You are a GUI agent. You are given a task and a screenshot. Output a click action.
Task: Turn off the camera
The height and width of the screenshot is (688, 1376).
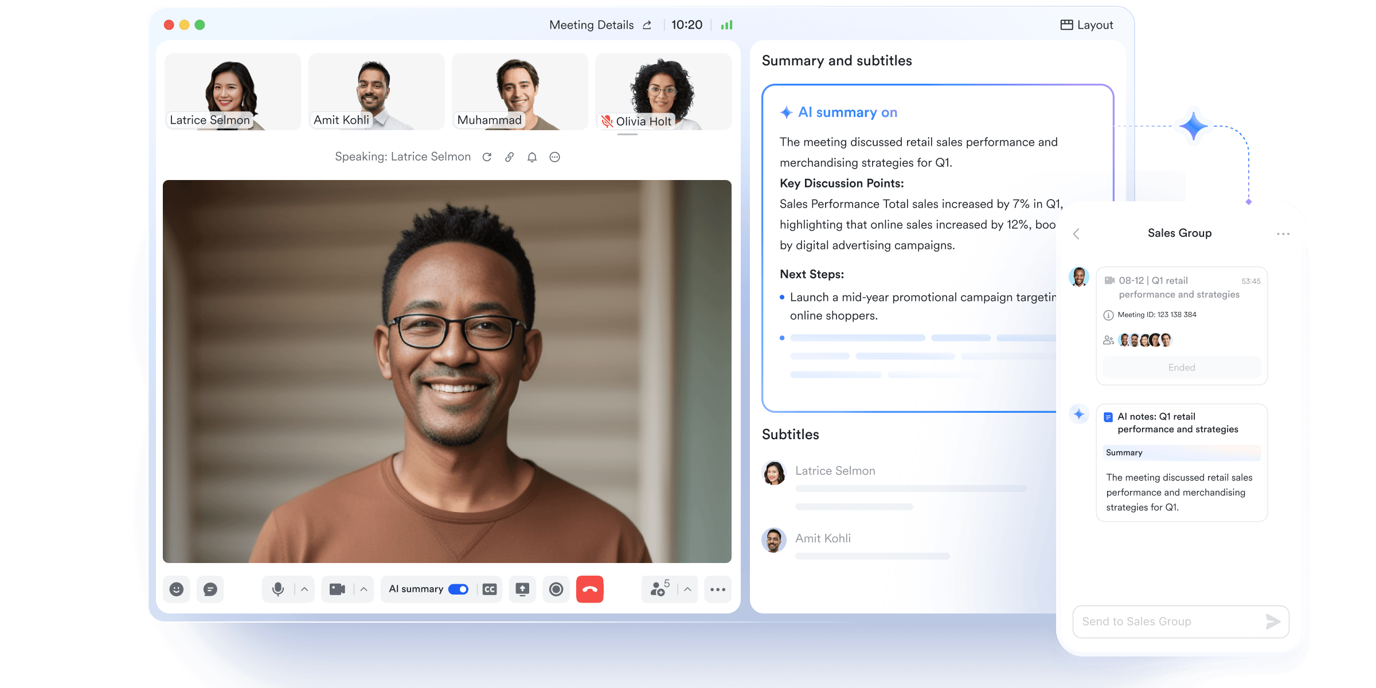tap(337, 589)
